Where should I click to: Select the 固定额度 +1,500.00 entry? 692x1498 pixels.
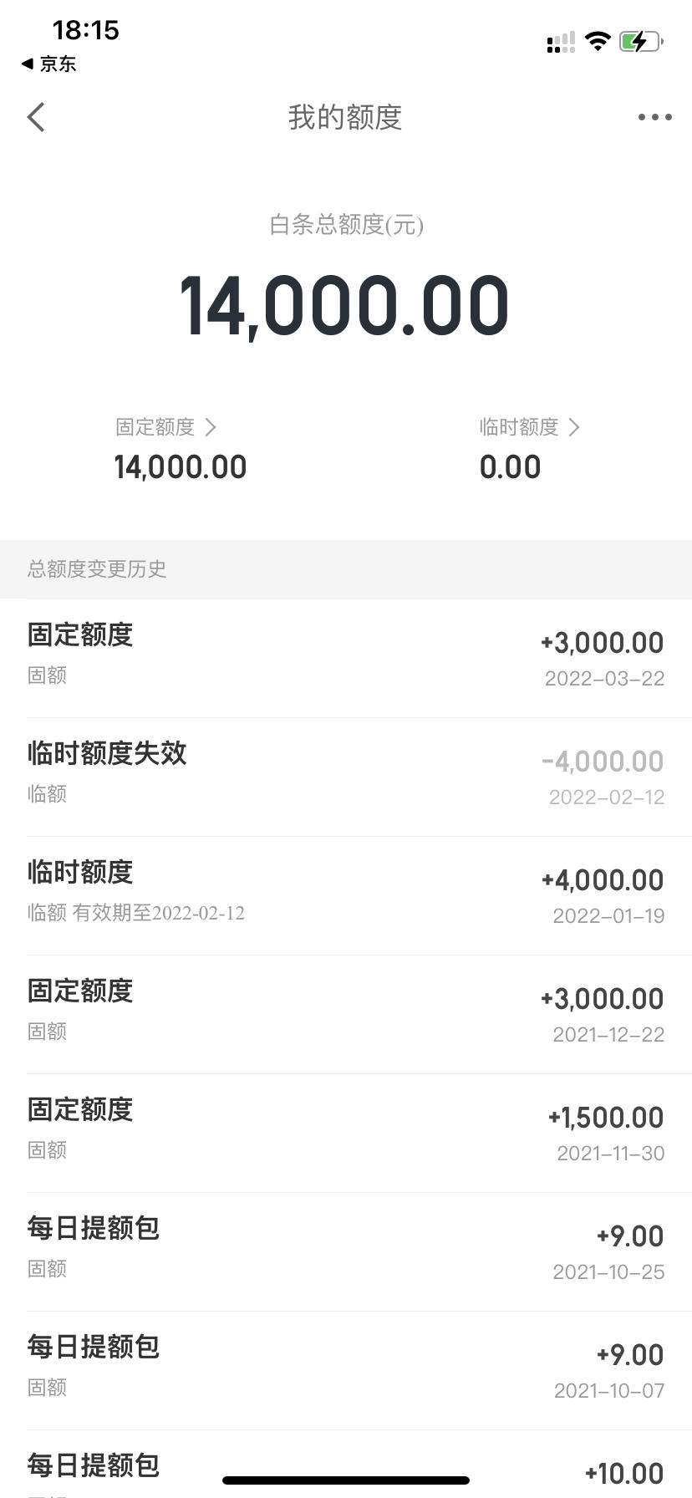[346, 1133]
